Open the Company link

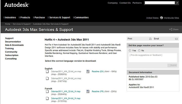click(112, 3)
